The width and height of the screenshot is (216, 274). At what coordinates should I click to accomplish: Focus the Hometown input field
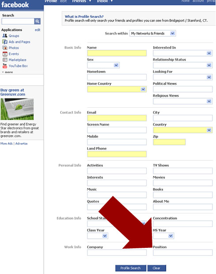pos(117,77)
